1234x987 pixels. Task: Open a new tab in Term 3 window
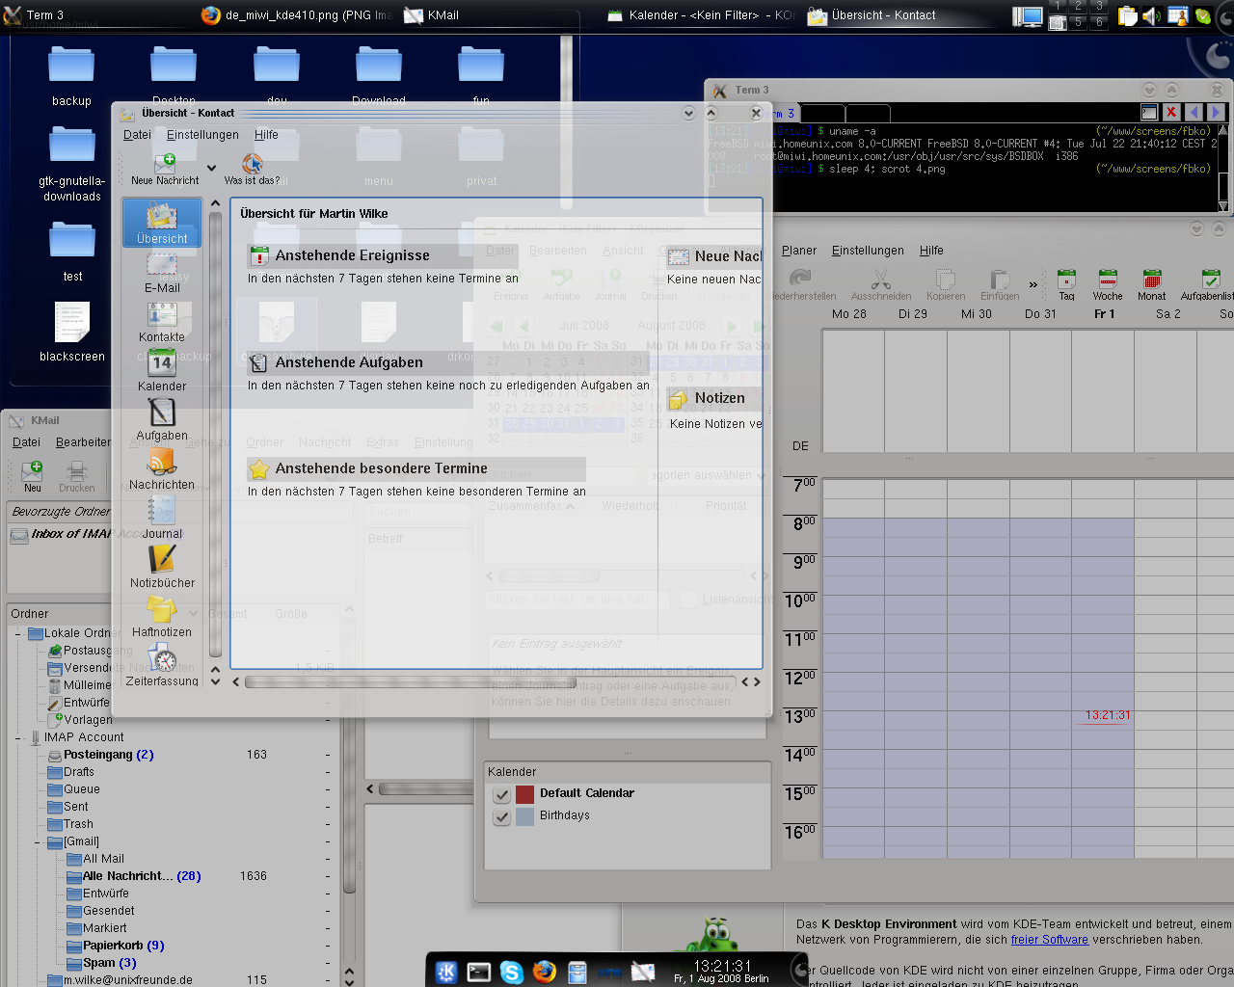(x=1148, y=113)
